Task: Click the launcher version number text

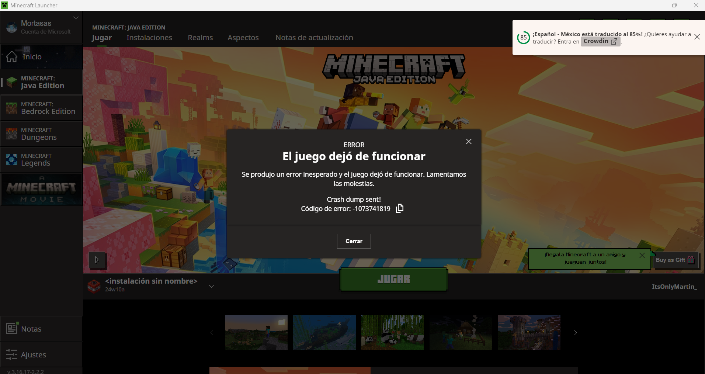Action: [x=25, y=371]
